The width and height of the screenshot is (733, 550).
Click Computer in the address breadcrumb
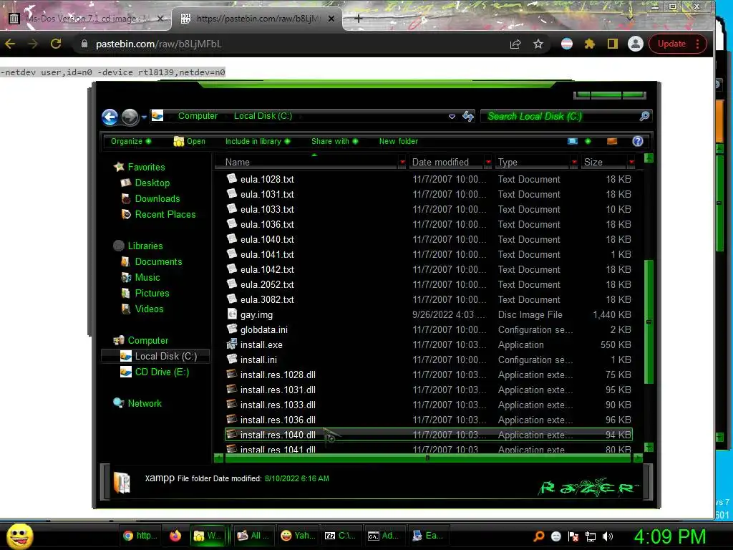click(x=198, y=116)
